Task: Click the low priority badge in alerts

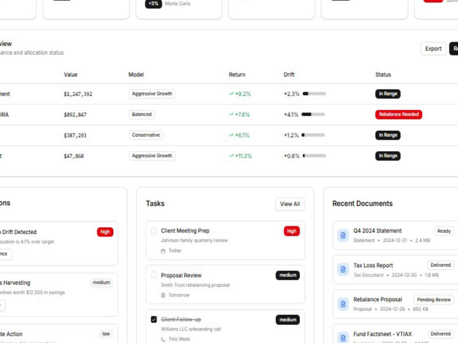Action: pos(106,334)
